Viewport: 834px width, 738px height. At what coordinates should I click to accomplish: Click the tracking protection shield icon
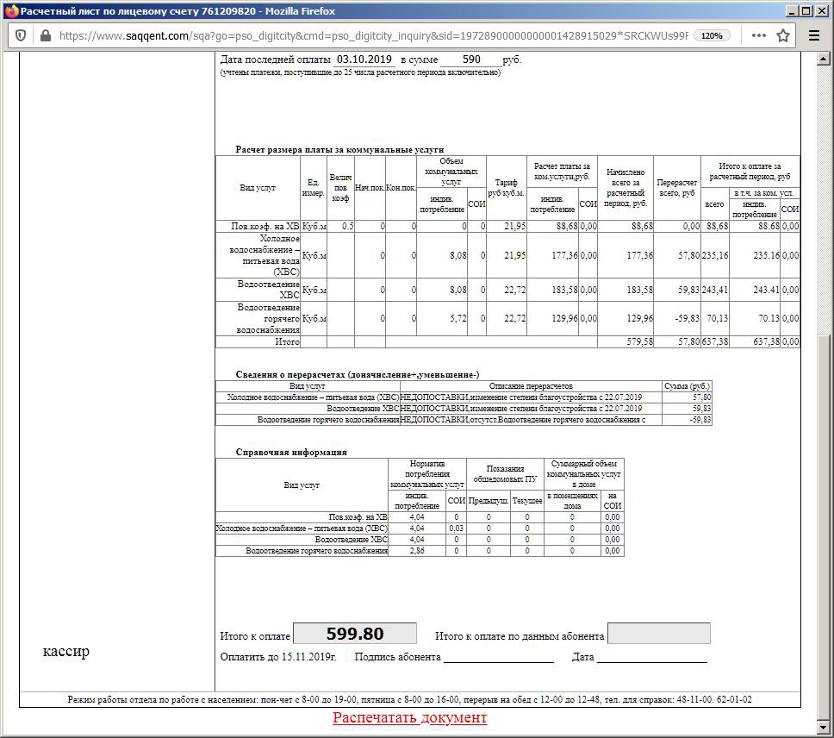coord(20,35)
